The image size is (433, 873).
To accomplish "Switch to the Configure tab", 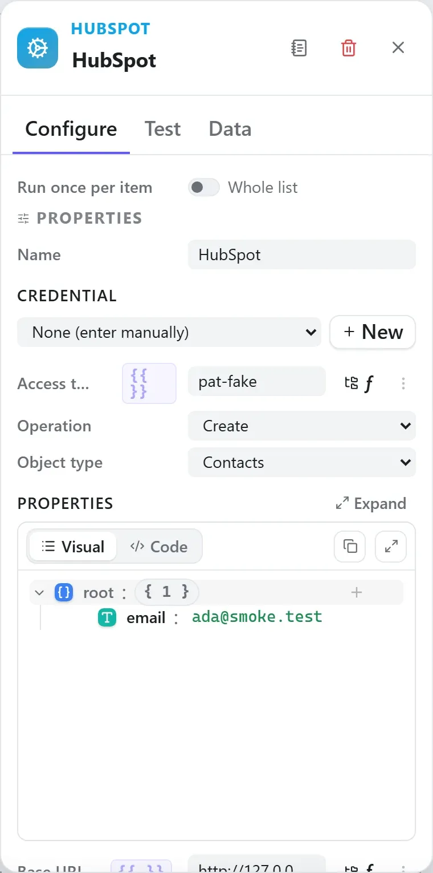I will point(71,129).
